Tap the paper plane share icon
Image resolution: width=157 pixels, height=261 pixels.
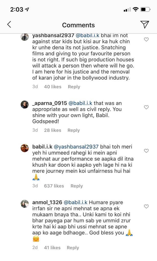click(x=145, y=24)
